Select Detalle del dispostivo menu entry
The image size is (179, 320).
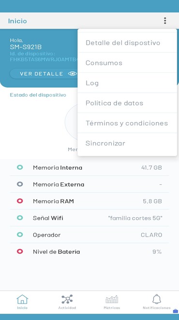(x=127, y=43)
